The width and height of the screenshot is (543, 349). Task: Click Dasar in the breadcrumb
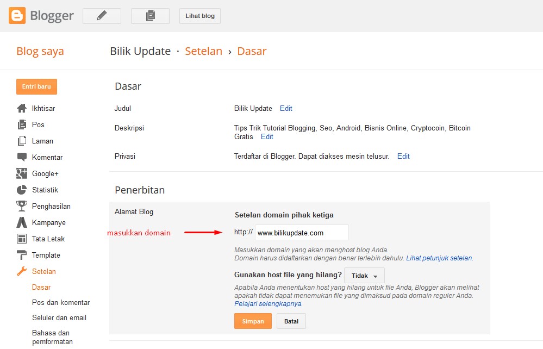click(x=252, y=51)
